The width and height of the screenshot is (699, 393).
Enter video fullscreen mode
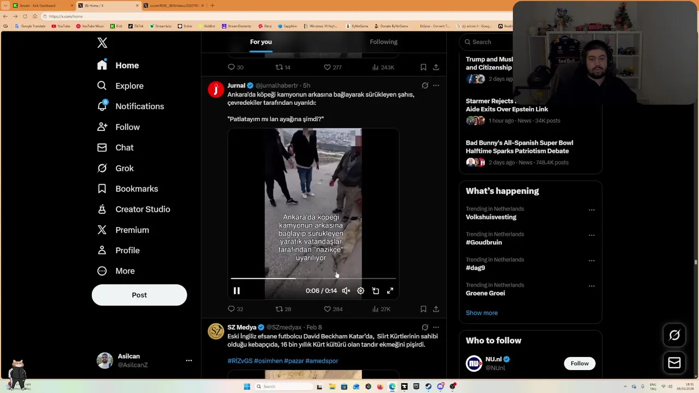(x=390, y=291)
